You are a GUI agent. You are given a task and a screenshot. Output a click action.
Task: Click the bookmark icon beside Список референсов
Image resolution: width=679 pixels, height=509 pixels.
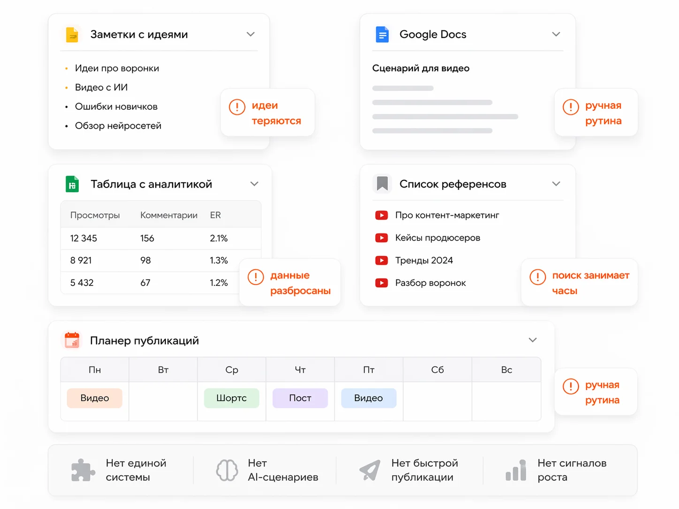click(382, 184)
